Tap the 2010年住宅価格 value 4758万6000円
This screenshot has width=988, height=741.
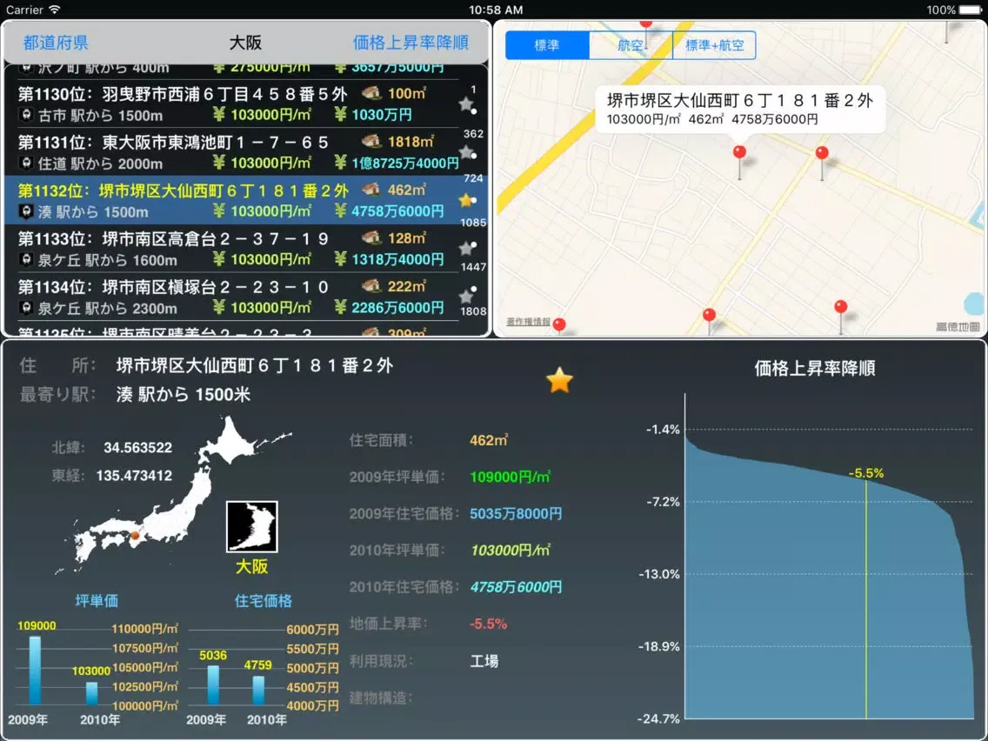(516, 586)
